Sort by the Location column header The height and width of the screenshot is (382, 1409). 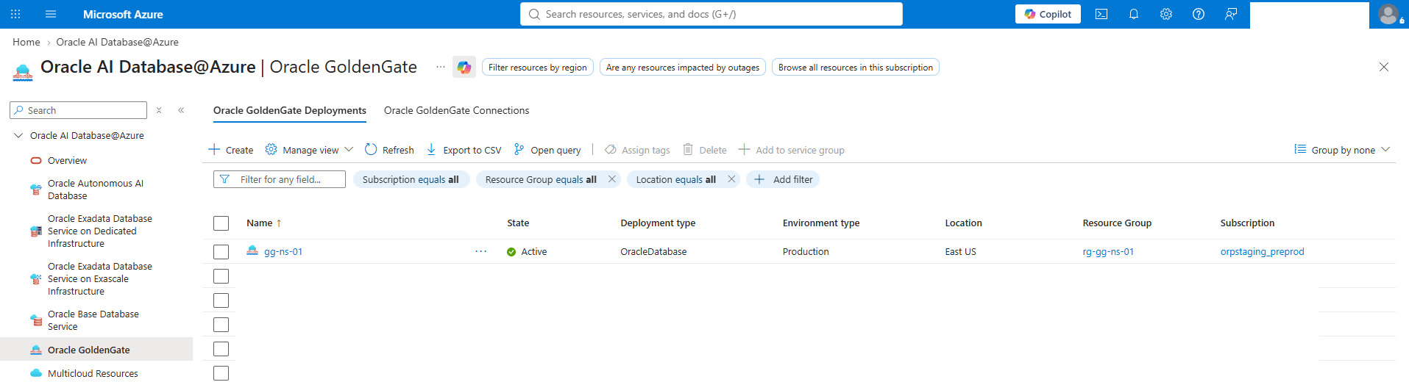963,223
